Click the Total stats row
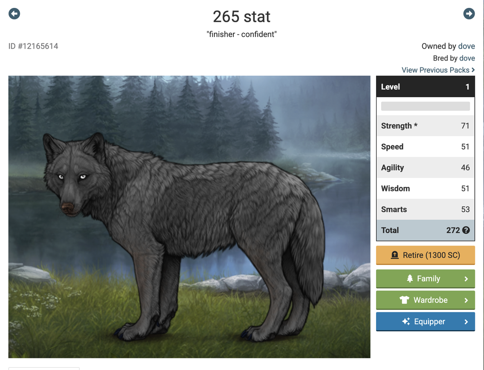Screen dimensions: 484x370 [x=425, y=230]
